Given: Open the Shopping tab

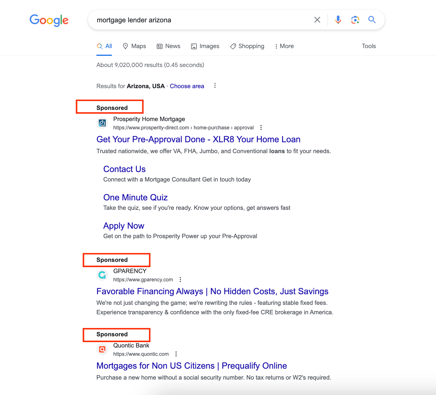Looking at the screenshot, I should 247,46.
